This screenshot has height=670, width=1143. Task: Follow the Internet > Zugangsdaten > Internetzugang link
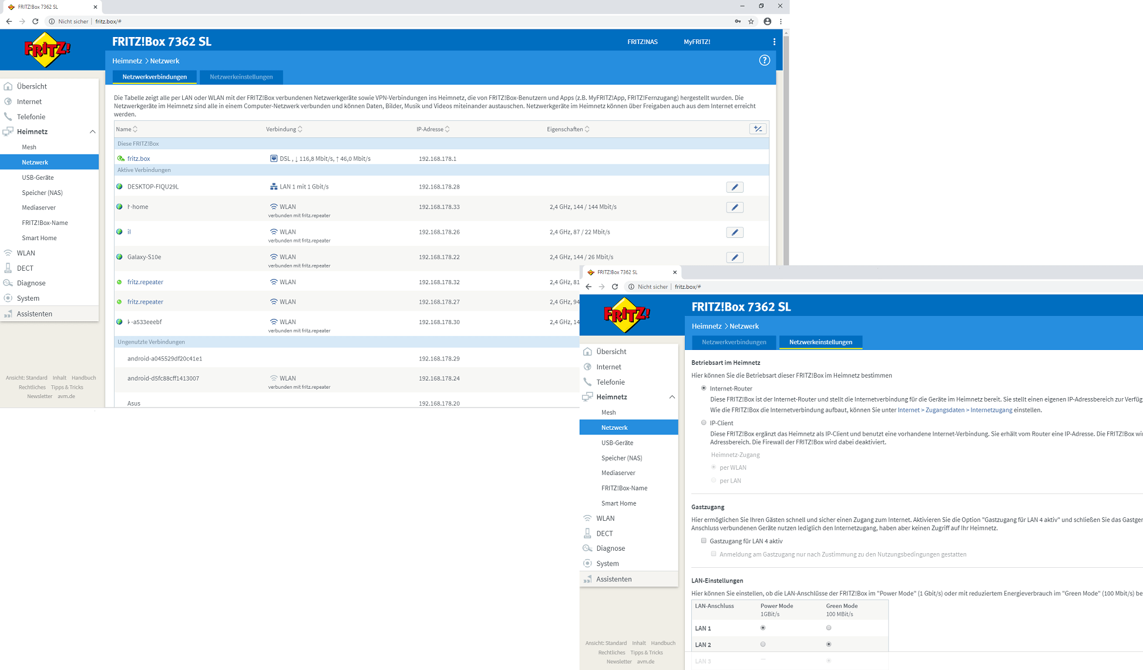pyautogui.click(x=954, y=410)
